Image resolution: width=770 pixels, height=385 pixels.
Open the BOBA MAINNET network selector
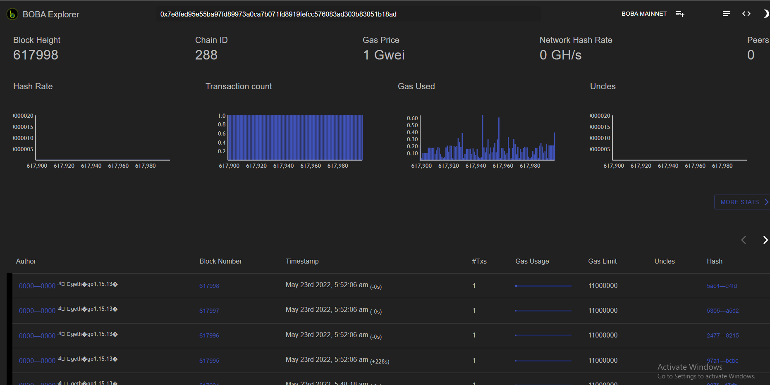pyautogui.click(x=644, y=14)
